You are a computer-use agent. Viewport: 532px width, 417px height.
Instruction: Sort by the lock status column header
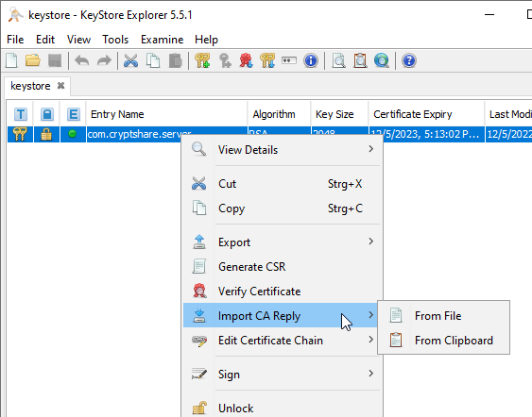point(47,114)
